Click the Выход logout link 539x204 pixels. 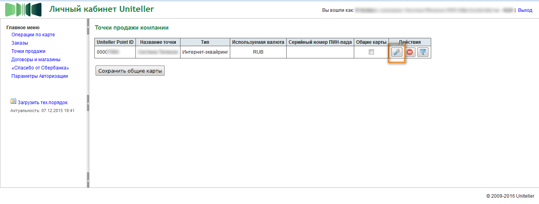(x=525, y=10)
